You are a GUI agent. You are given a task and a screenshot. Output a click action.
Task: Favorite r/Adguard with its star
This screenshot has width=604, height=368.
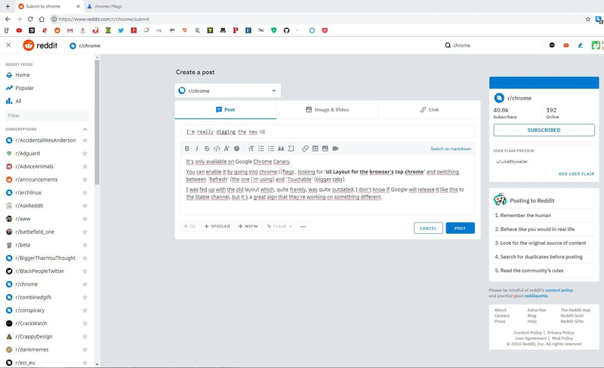[85, 154]
